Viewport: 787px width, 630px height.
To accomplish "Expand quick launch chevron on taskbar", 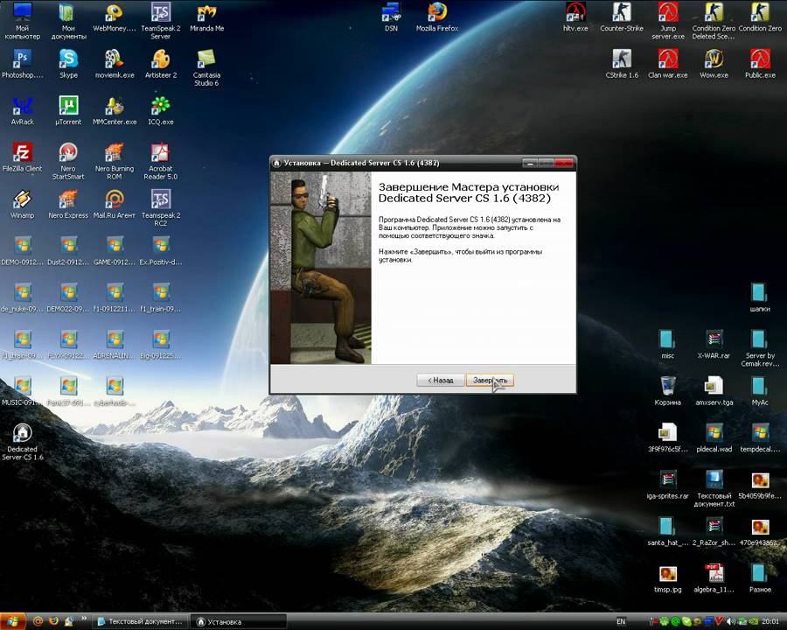I will coord(84,619).
